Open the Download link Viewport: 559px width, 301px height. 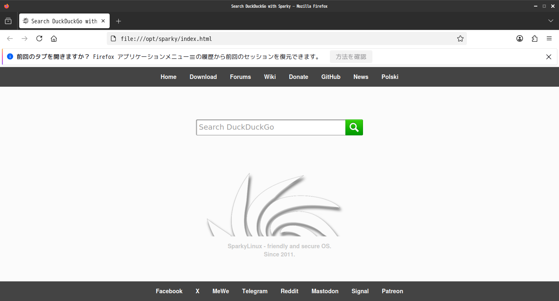pyautogui.click(x=203, y=77)
